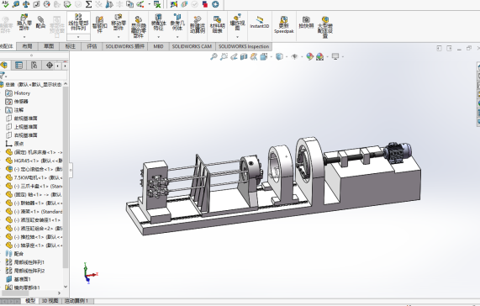The image size is (480, 306).
Task: Switch to the 标注 tab
Action: pos(70,46)
